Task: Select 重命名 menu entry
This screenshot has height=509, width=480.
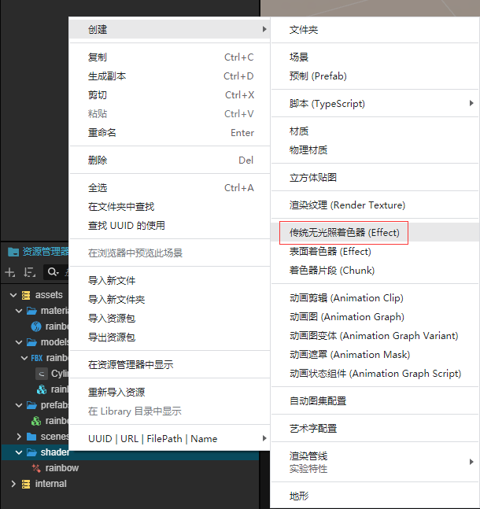Action: click(169, 133)
